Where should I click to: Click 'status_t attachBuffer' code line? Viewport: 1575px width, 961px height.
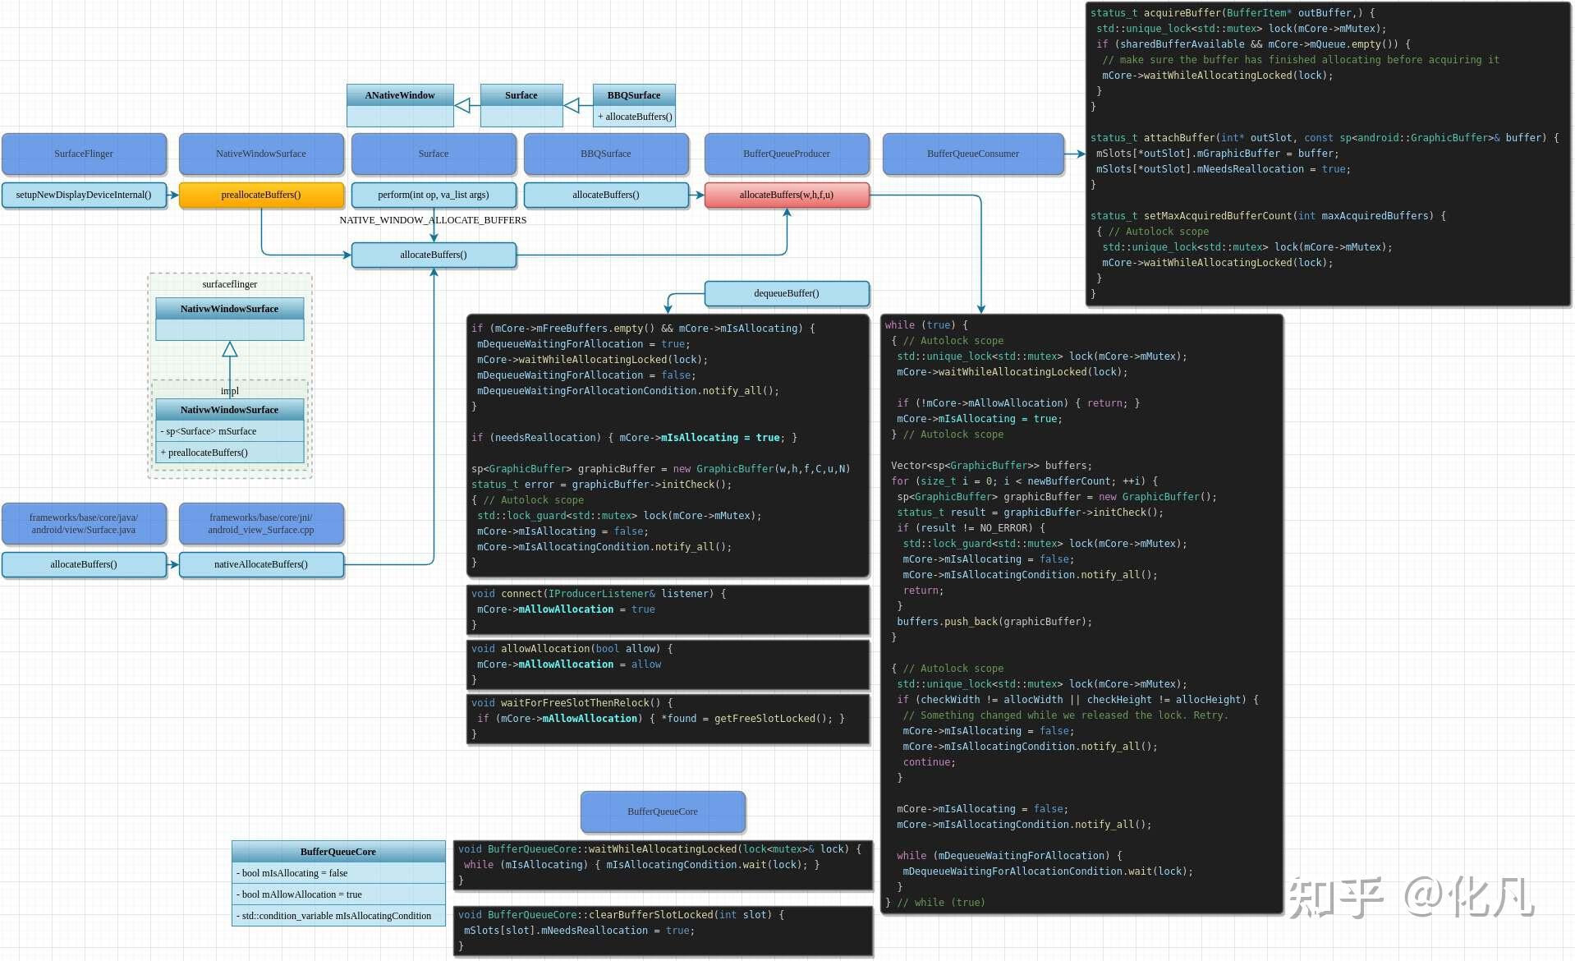(1325, 138)
